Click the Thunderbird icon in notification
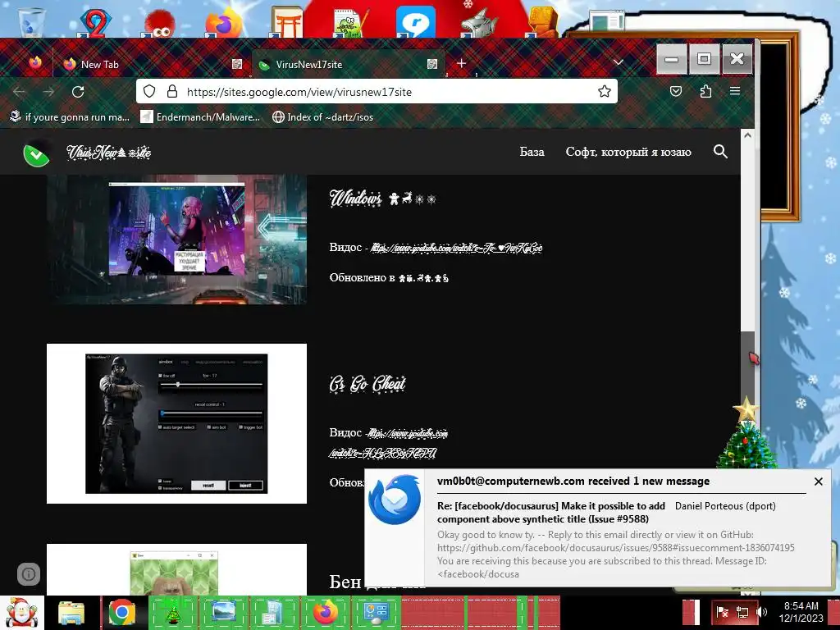 [395, 500]
